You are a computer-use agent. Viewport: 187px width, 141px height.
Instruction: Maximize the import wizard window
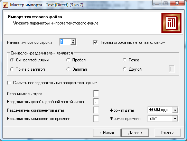click(166, 3)
